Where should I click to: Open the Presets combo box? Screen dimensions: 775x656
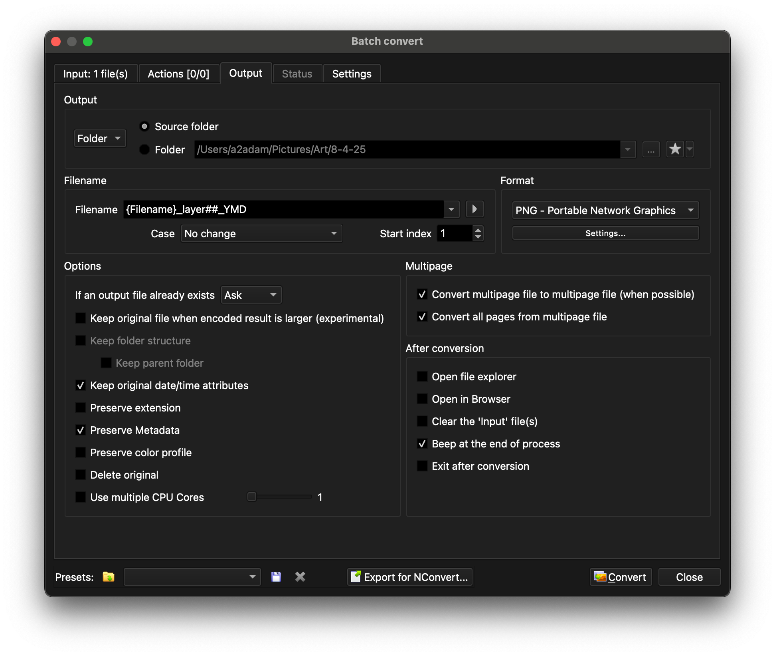tap(192, 577)
